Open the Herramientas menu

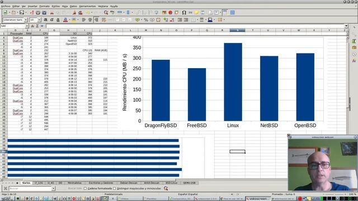click(87, 6)
